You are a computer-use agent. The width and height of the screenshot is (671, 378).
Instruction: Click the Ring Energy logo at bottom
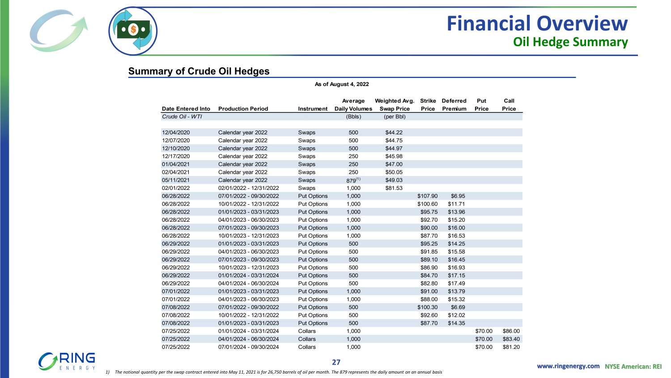tap(67, 361)
